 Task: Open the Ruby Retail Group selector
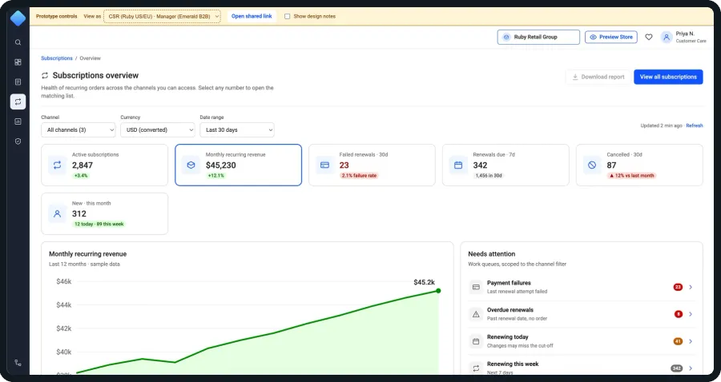538,37
